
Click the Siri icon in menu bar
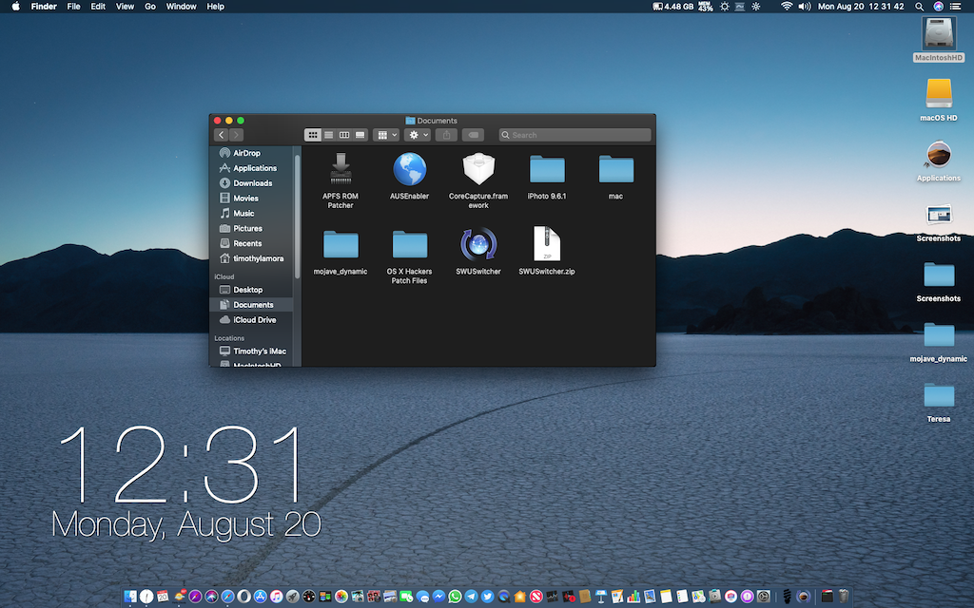pyautogui.click(x=938, y=7)
